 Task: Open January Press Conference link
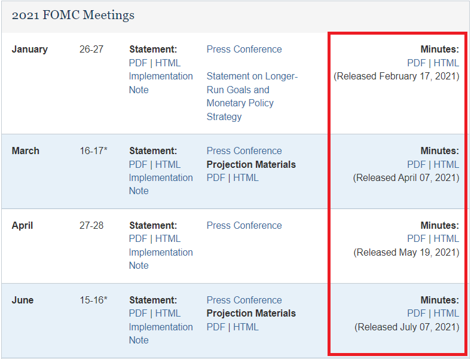click(244, 50)
